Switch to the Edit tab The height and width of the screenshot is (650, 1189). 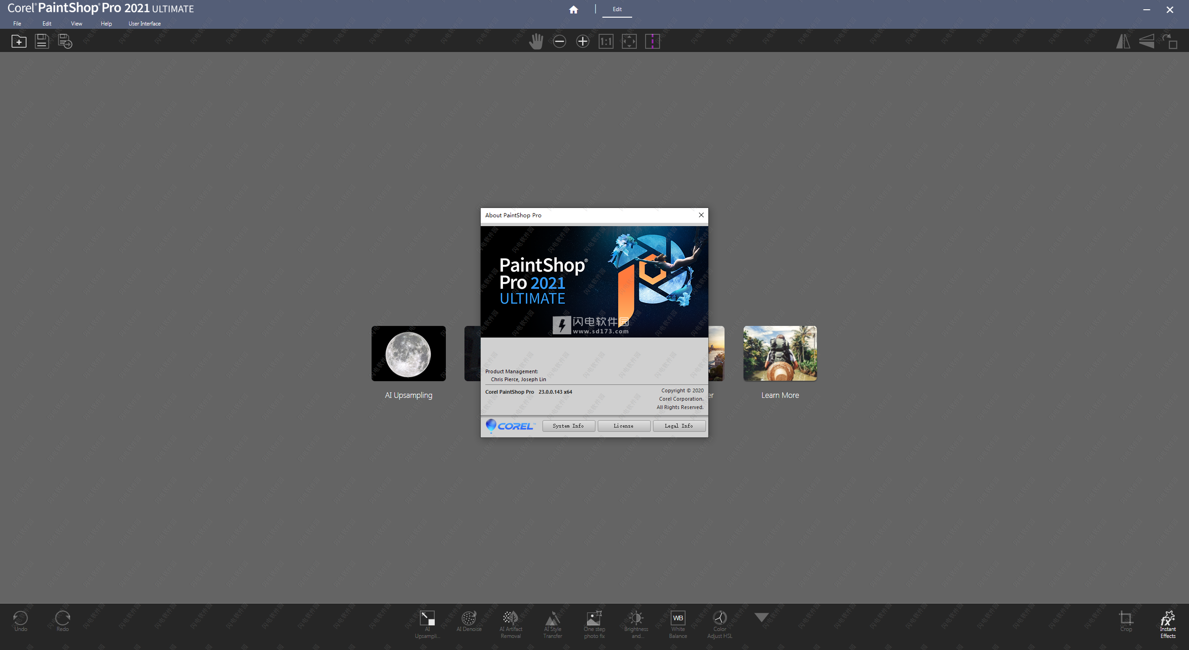(x=617, y=9)
